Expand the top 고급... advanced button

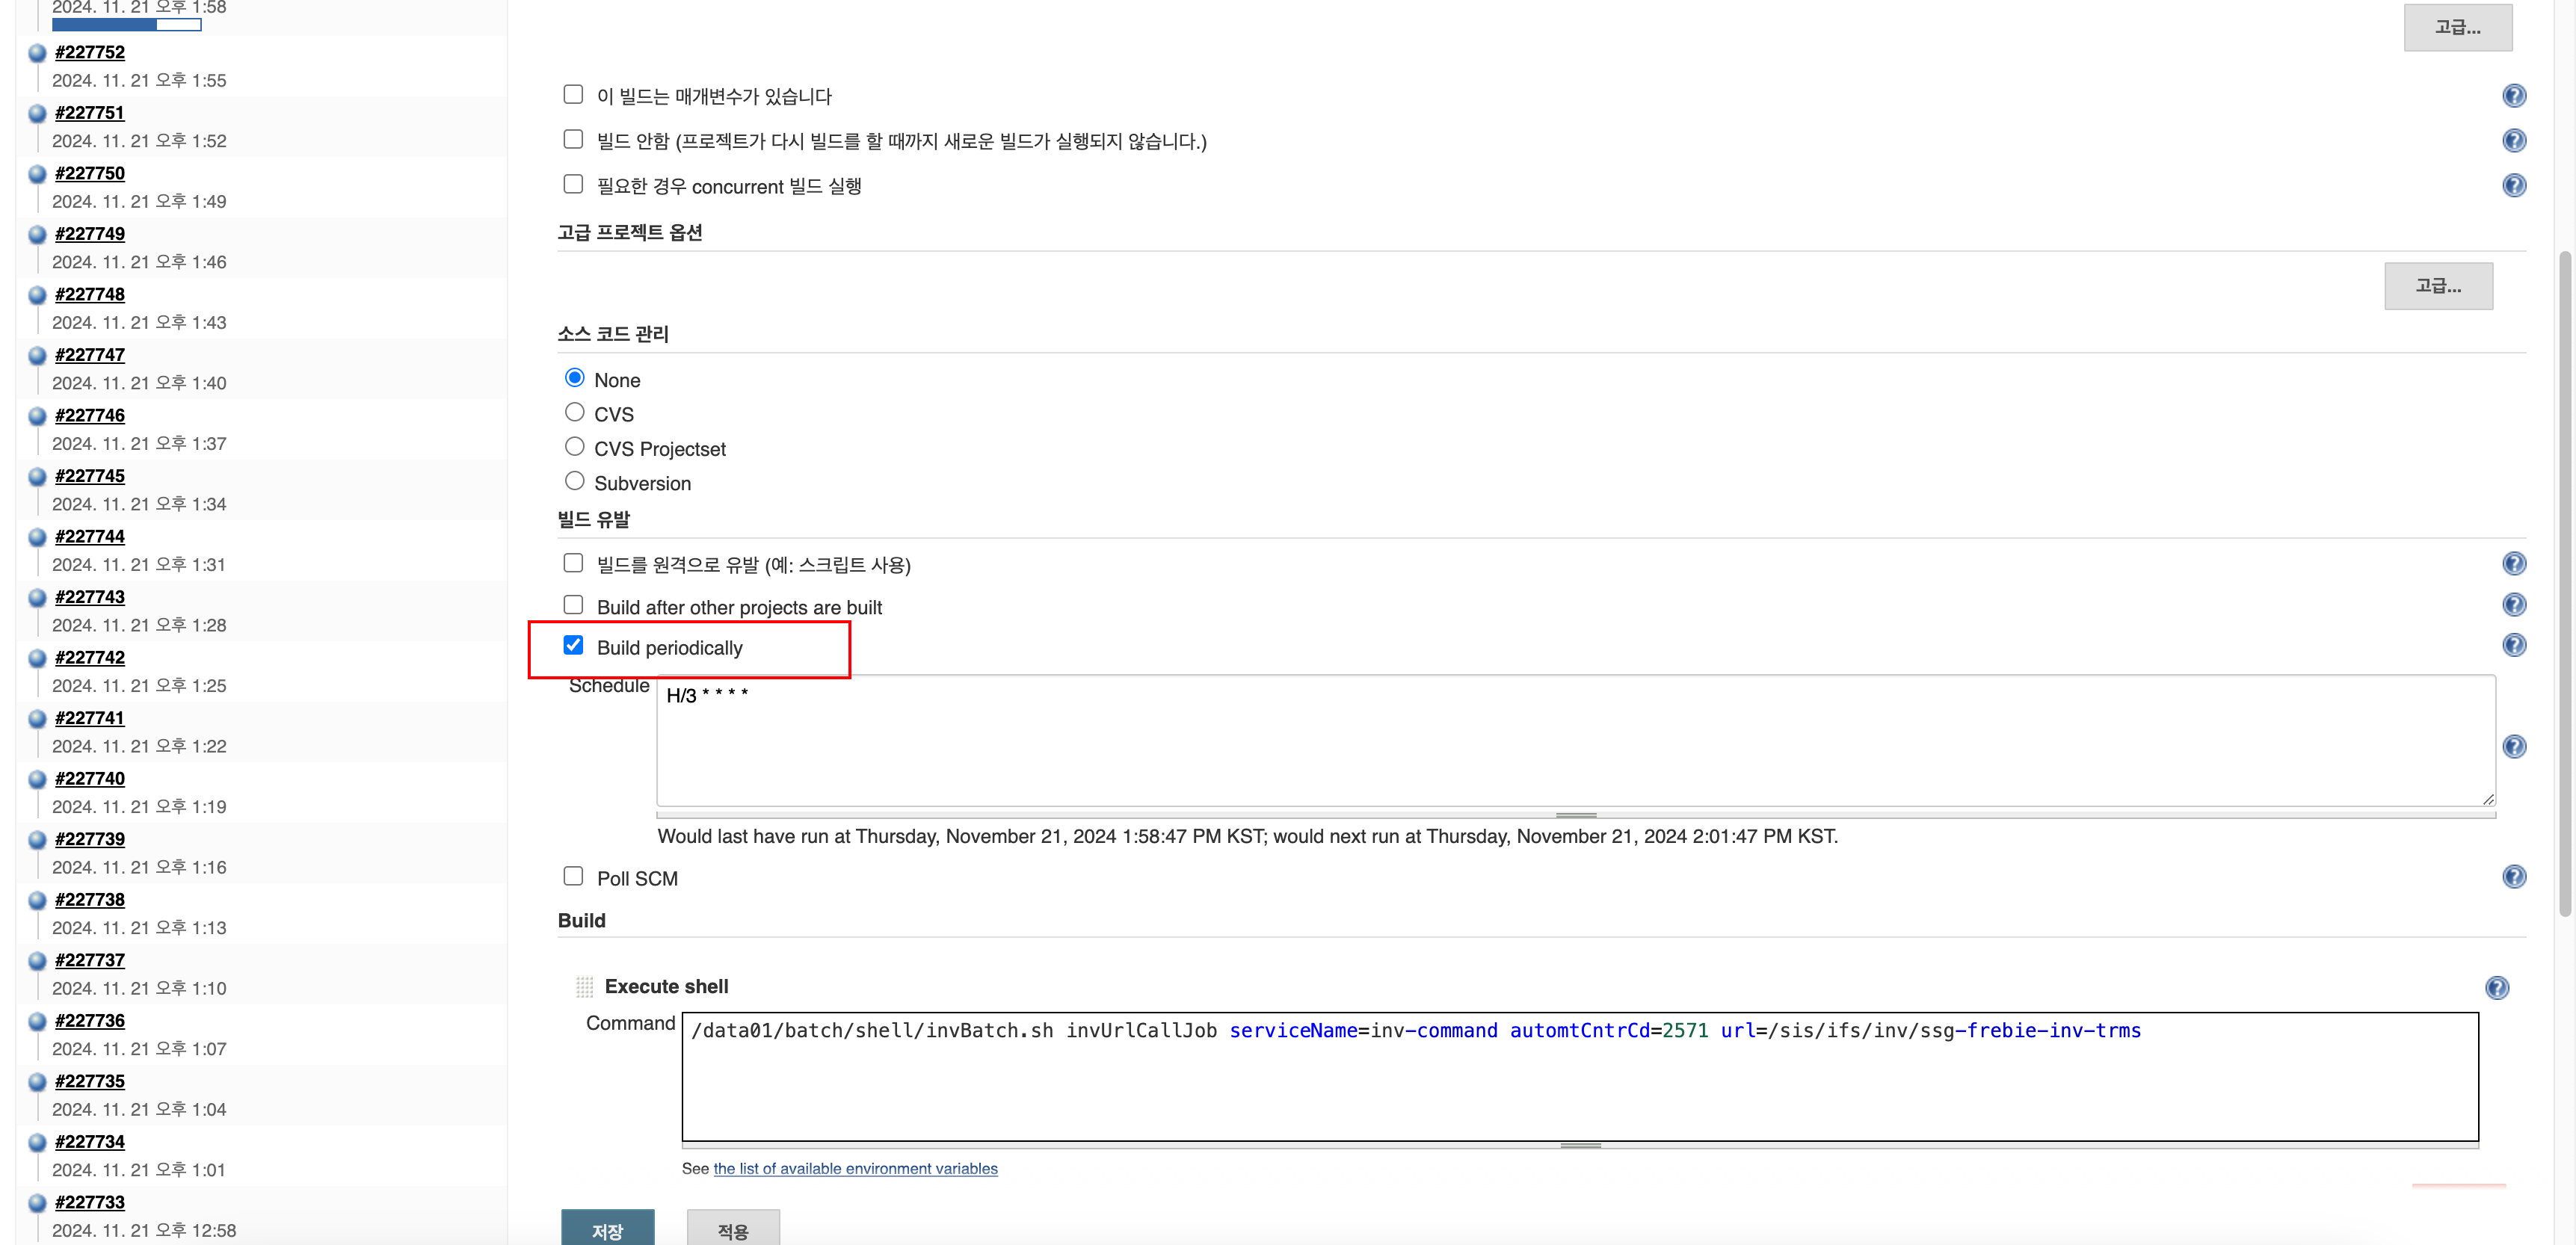(x=2457, y=28)
